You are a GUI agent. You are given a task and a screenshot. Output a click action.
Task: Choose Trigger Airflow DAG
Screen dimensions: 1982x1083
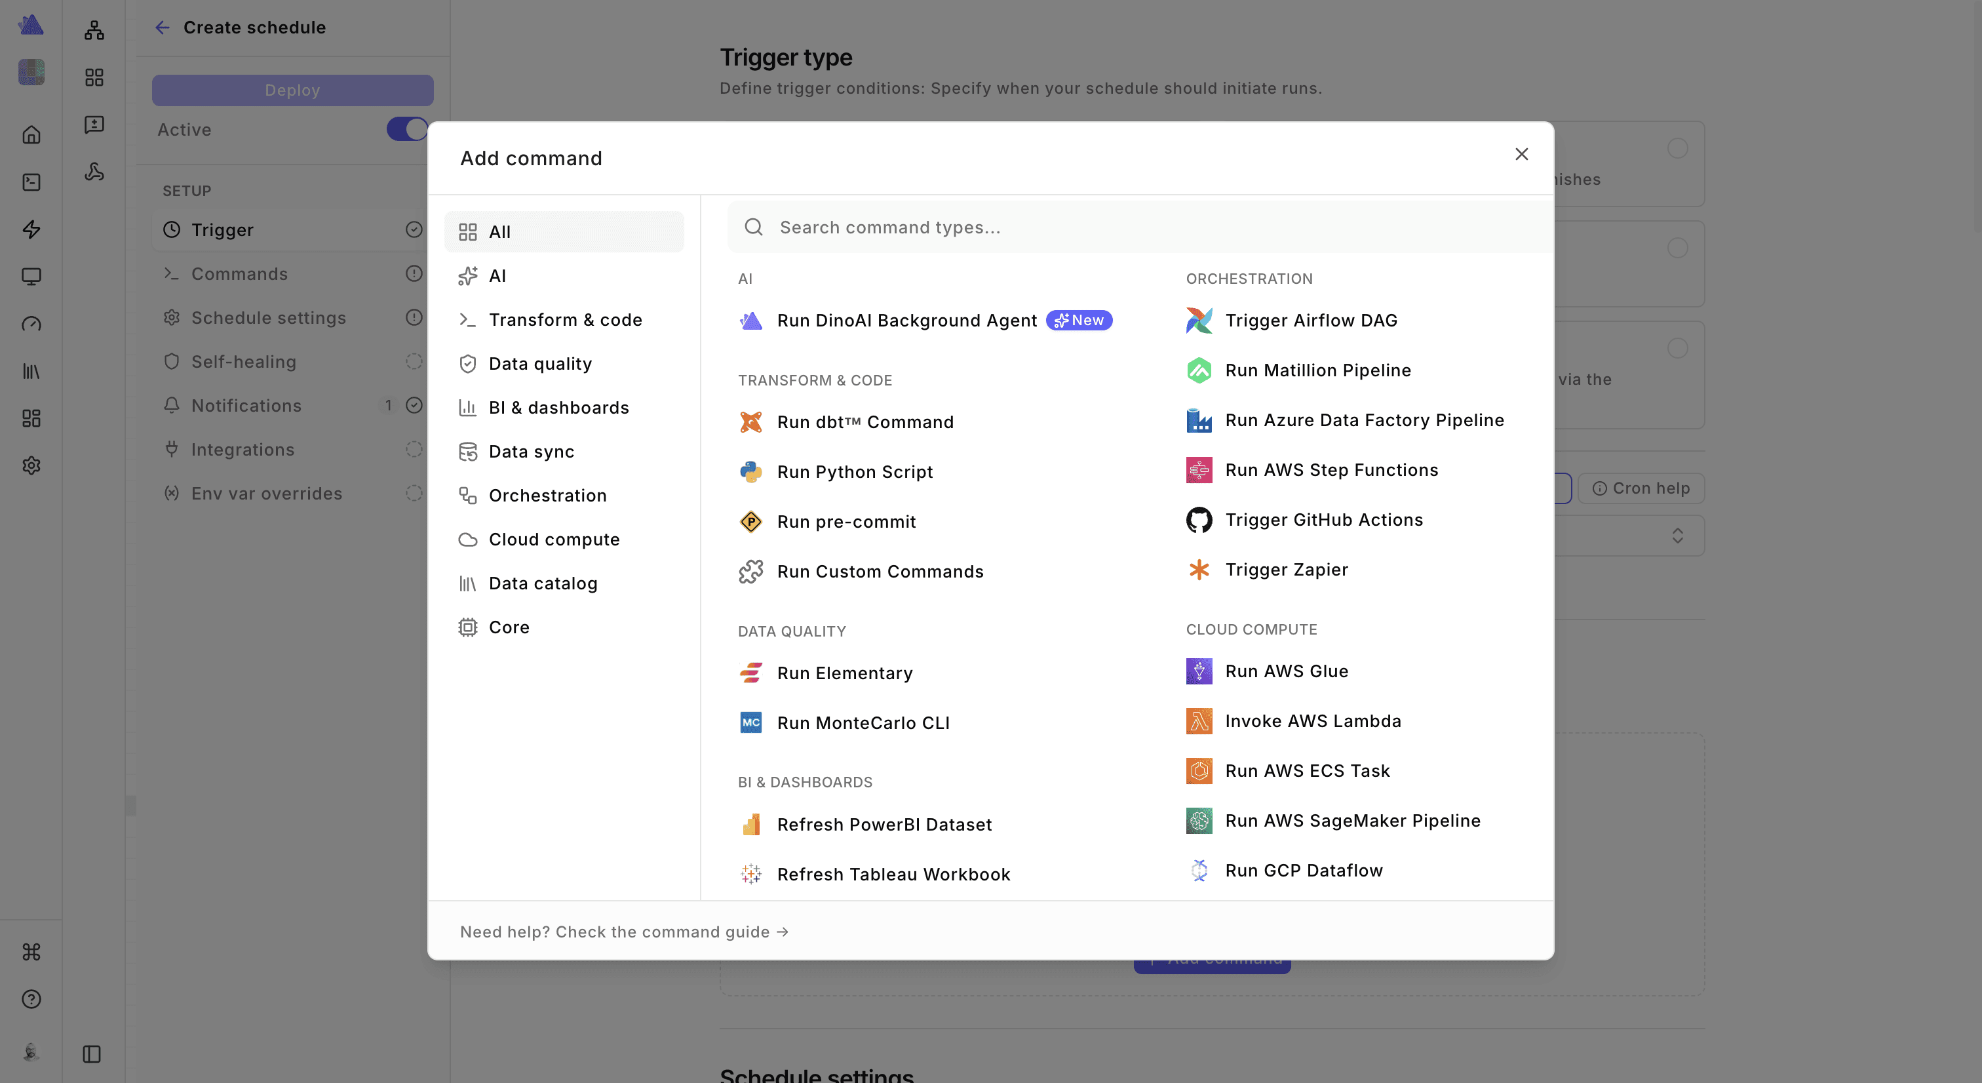1292,320
